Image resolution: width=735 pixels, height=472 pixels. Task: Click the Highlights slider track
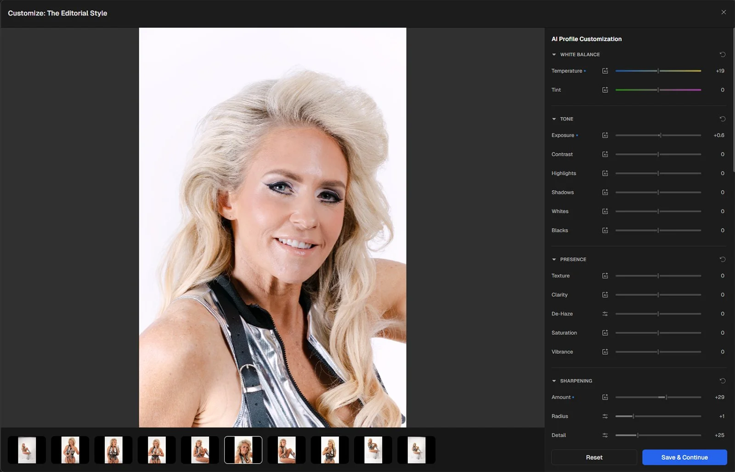pos(658,173)
